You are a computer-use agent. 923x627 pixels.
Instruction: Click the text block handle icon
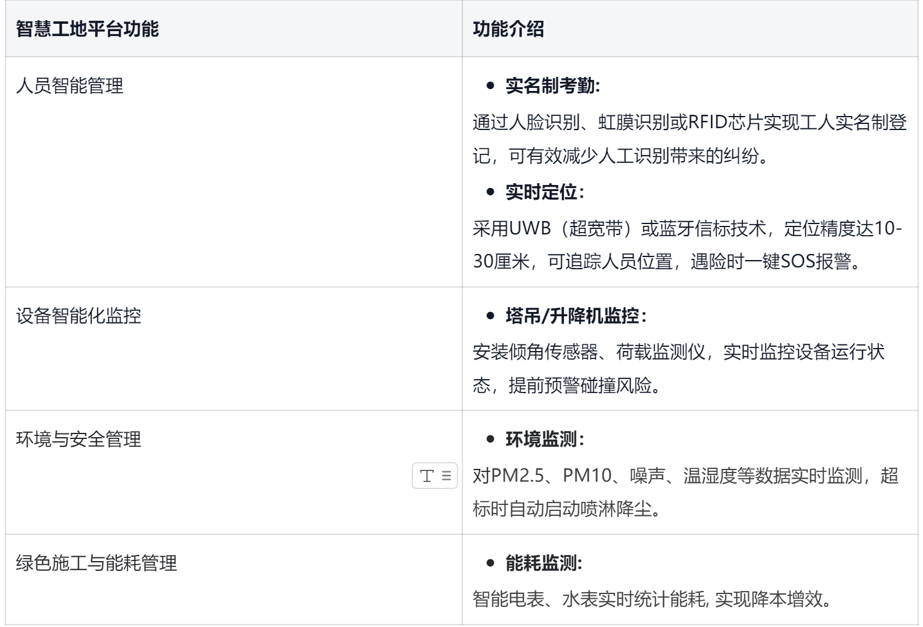tap(434, 476)
